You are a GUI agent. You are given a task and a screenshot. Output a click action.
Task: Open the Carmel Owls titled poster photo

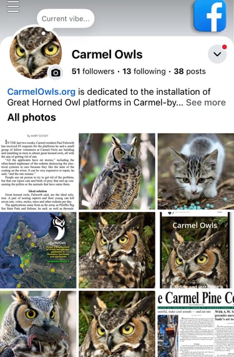(196, 250)
